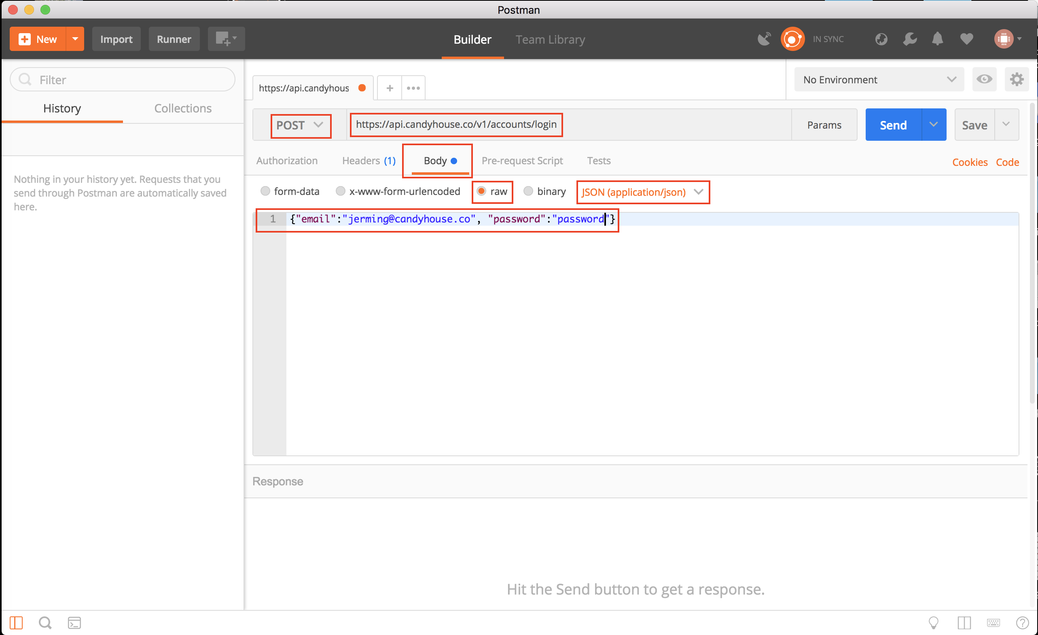Select the raw radio button
Viewport: 1038px width, 635px height.
pyautogui.click(x=481, y=192)
